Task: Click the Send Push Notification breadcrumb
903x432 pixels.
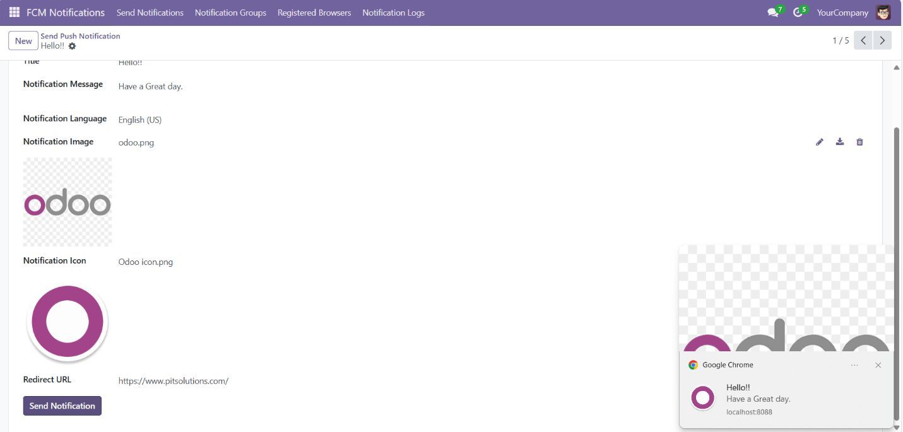Action: [80, 36]
